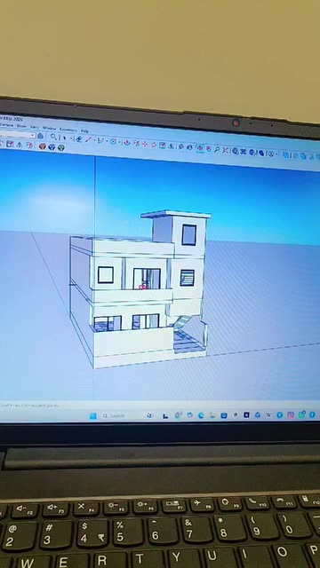
Task: Select the Rotate tool
Action: coord(154,145)
